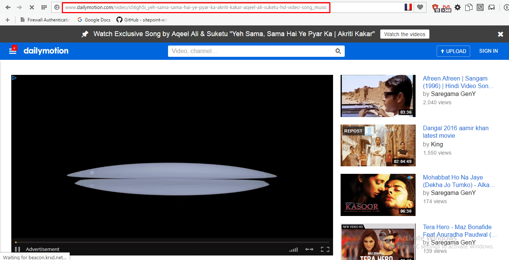Open the Gmail checker extension
This screenshot has width=509, height=260.
point(446,8)
